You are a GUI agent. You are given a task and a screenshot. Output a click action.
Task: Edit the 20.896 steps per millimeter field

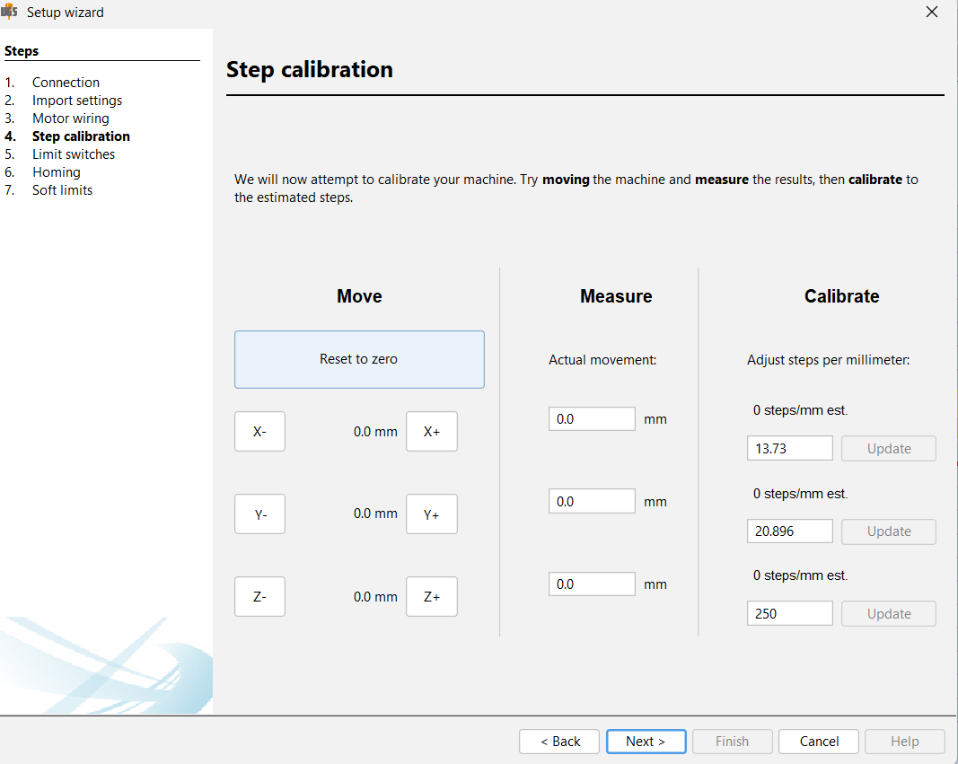click(789, 531)
